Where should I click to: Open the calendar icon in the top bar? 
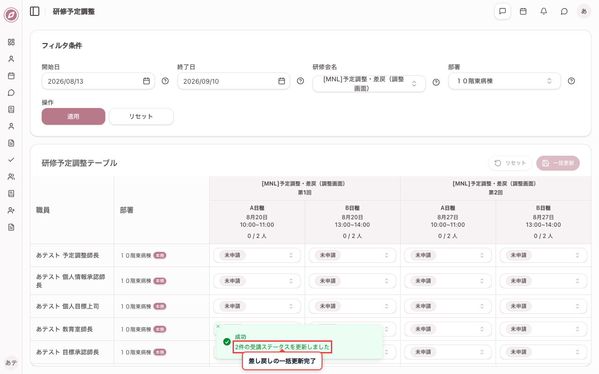523,11
